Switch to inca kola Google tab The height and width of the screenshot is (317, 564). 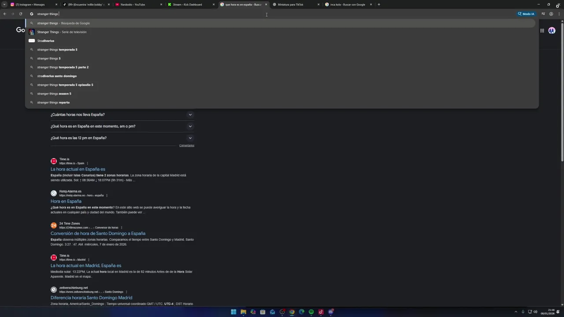(x=348, y=4)
